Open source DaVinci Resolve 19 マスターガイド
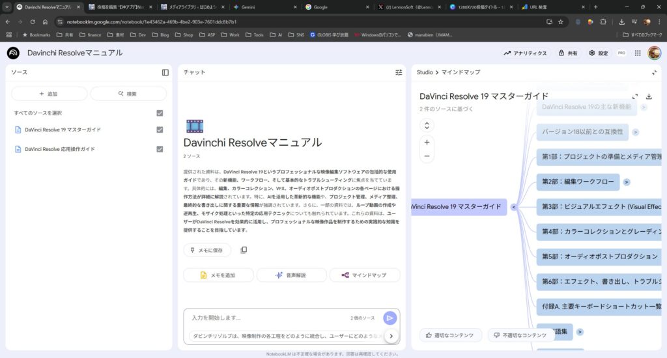667x358 pixels. coord(63,130)
